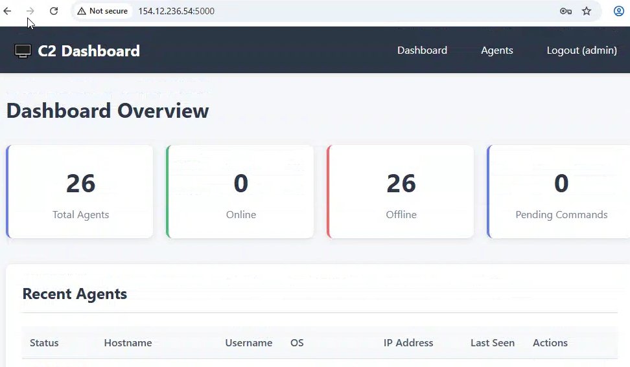
Task: Click the address bar URL 154.12.236.54:5000
Action: (176, 11)
